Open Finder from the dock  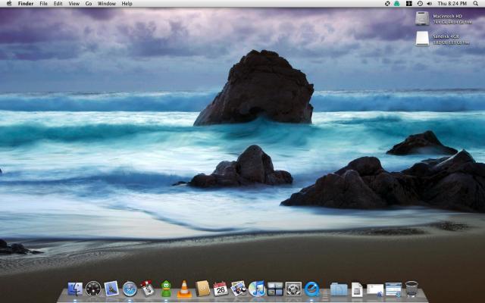pyautogui.click(x=75, y=289)
